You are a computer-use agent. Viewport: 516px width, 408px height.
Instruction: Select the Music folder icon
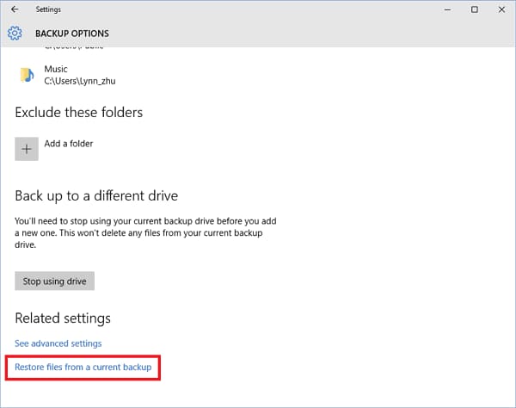tap(27, 75)
